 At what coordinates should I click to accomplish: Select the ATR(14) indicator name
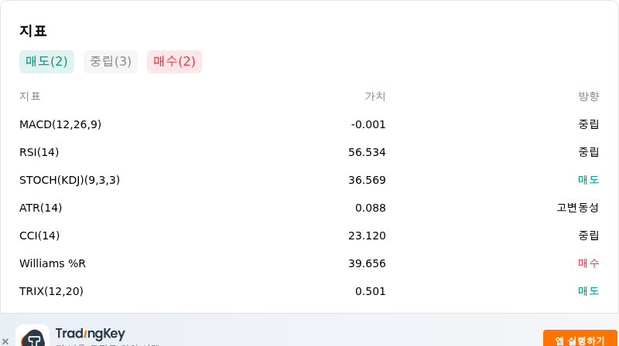coord(41,208)
